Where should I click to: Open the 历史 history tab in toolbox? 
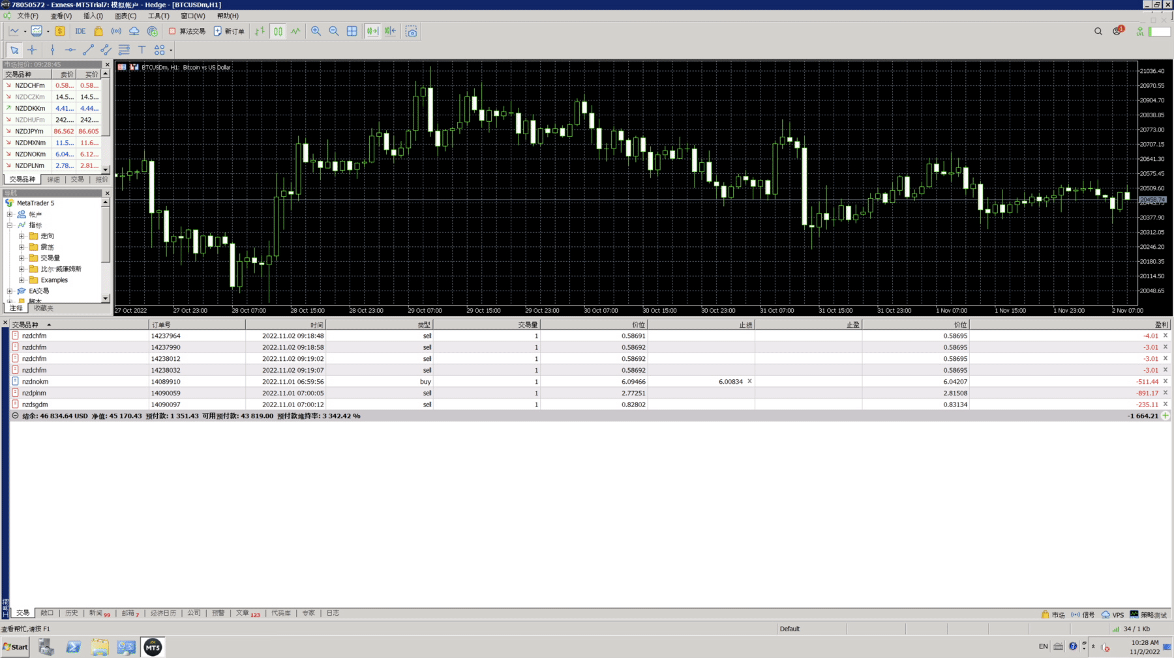[x=71, y=613]
